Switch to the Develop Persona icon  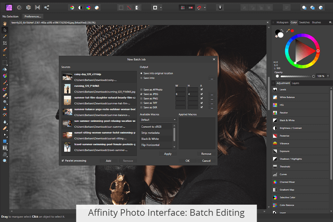click(28, 8)
